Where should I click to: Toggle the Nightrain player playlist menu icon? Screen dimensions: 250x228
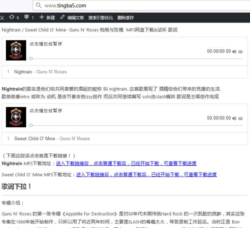pos(240,52)
